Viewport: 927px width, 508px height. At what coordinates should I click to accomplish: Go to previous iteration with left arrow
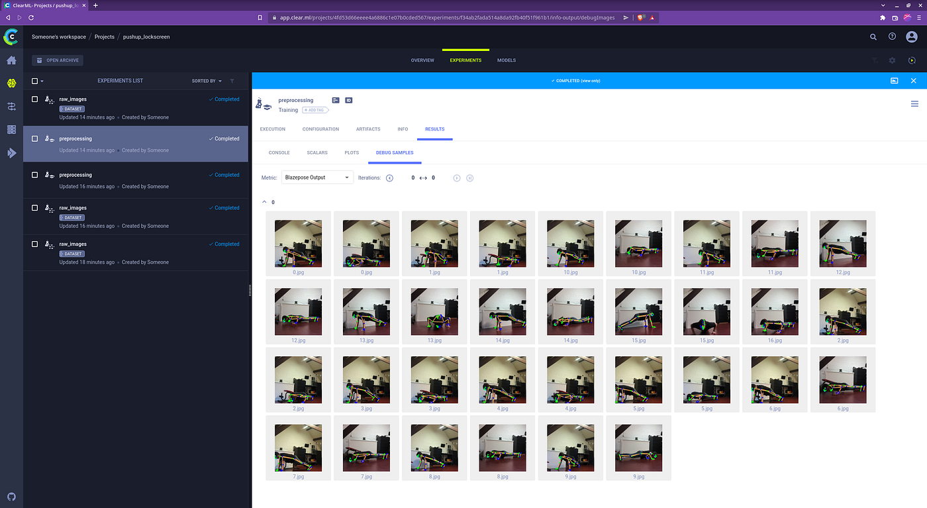pos(389,178)
